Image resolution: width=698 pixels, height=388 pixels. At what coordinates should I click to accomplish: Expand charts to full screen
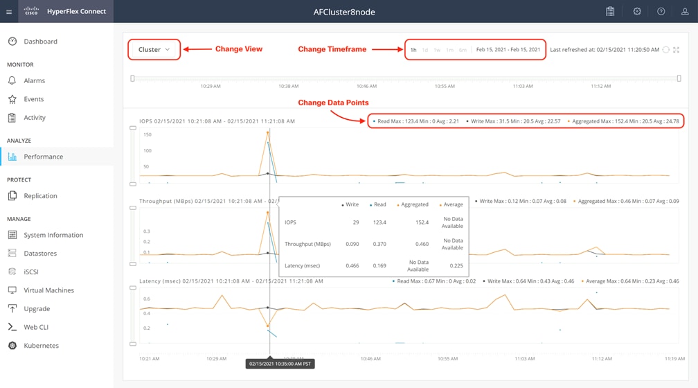[x=676, y=49]
